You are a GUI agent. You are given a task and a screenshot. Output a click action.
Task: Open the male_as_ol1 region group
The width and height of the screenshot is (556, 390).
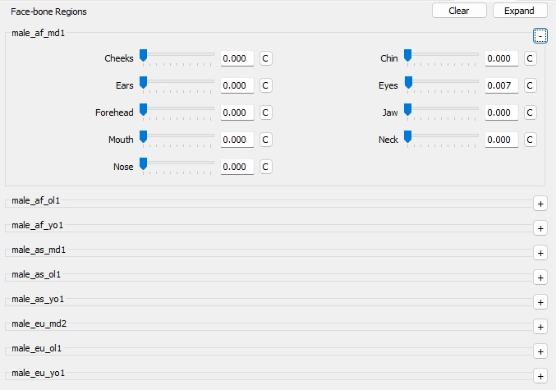click(x=540, y=278)
